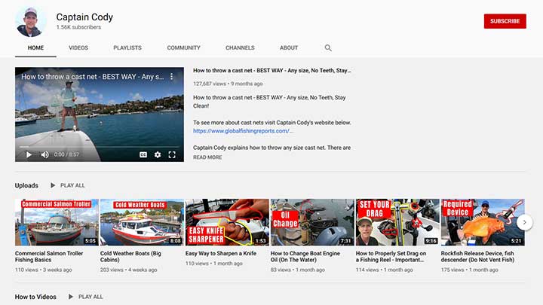Screen dimensions: 543x305
Task: Click '127,687 views • 9 months ago' text
Action: point(228,84)
